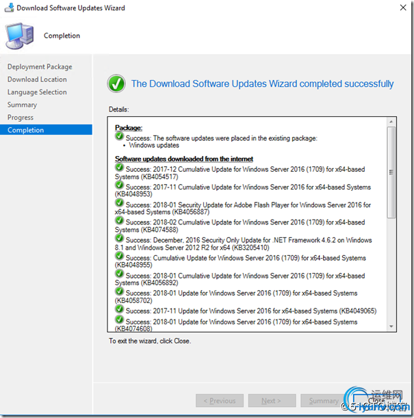Click 'To exit the wizard, click Close' text
414x418 pixels.
click(x=150, y=341)
